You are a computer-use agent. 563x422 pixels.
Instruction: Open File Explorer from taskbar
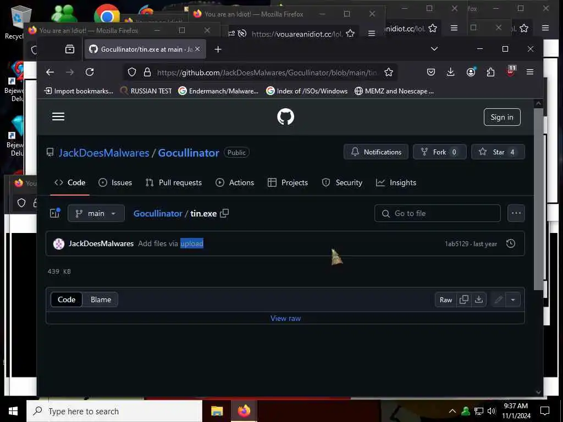pos(217,411)
